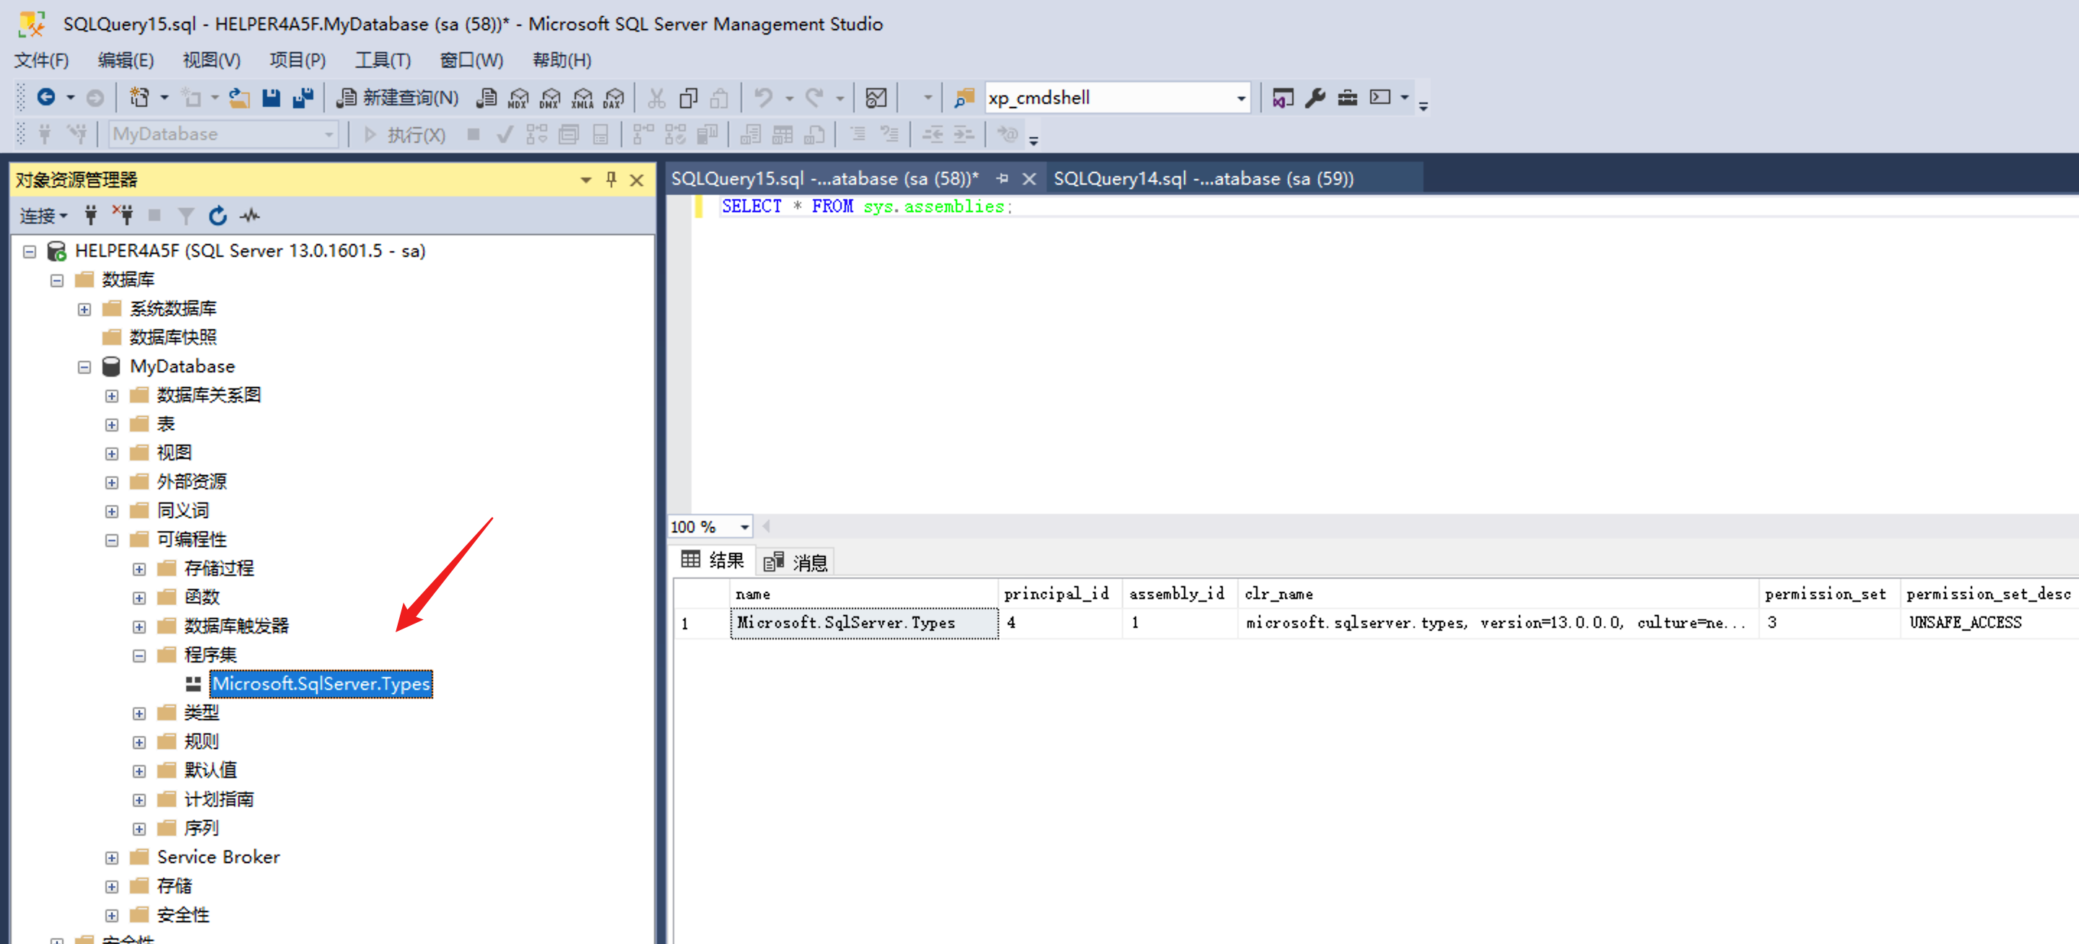
Task: Switch to the 消息 results tab
Action: click(796, 561)
